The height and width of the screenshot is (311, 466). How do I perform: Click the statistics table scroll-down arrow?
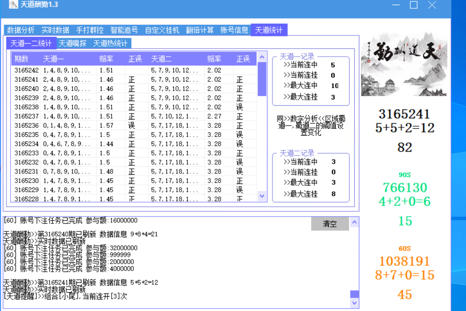(262, 196)
